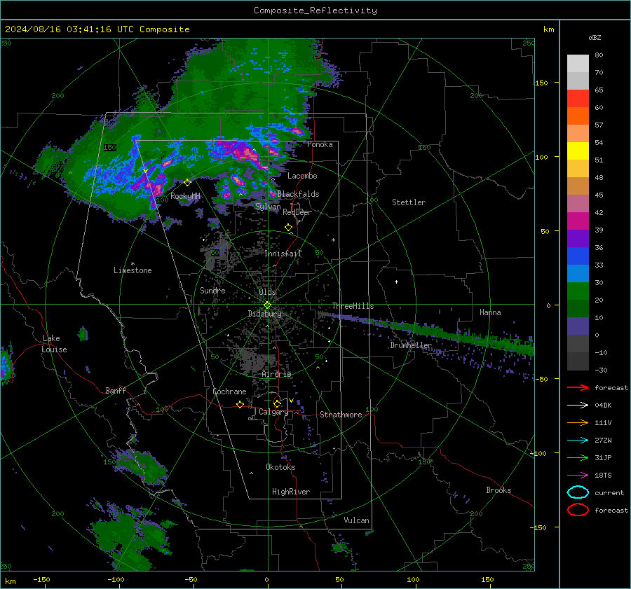631x589 pixels.
Task: Click the green 31JP arrow icon
Action: (578, 457)
